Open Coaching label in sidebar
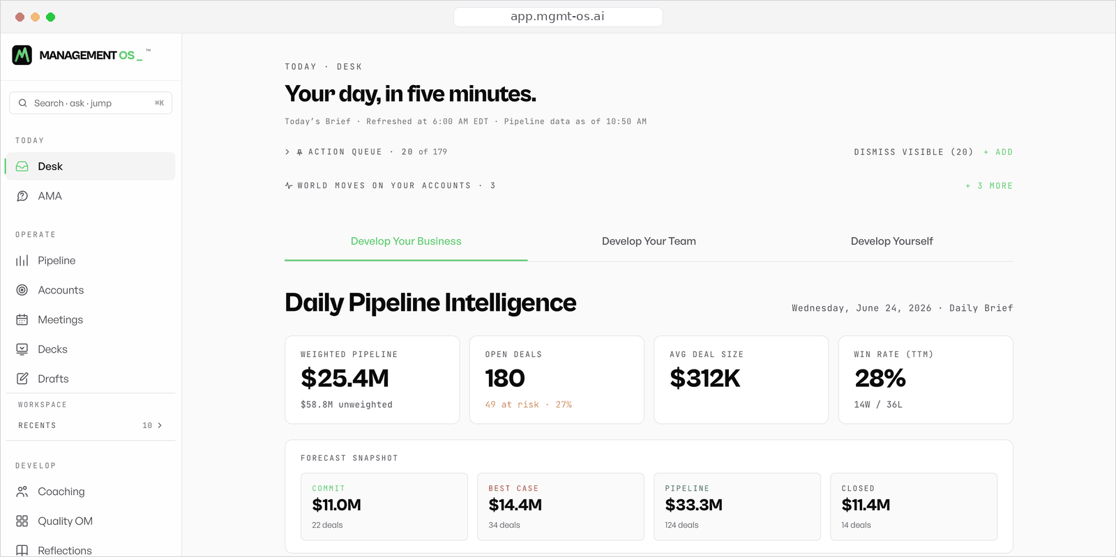The height and width of the screenshot is (557, 1116). [x=61, y=491]
